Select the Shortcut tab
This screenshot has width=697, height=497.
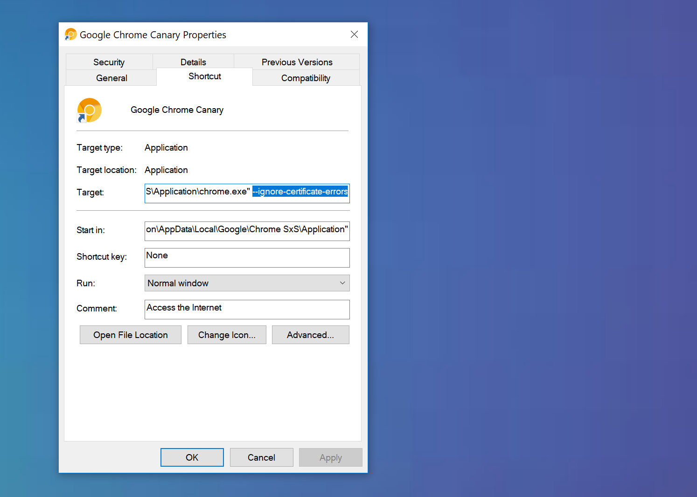click(204, 76)
